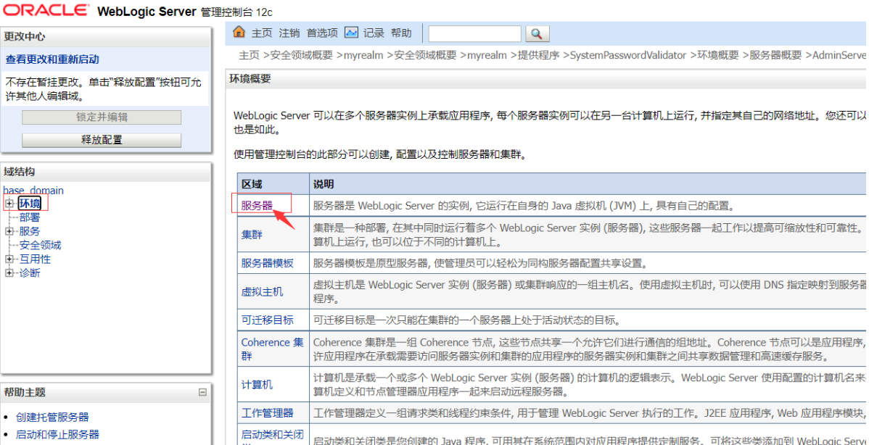The height and width of the screenshot is (445, 869).
Task: Expand the 环境 tree node
Action: tap(9, 204)
